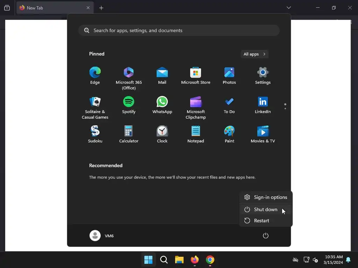Open the To Do app

(229, 105)
